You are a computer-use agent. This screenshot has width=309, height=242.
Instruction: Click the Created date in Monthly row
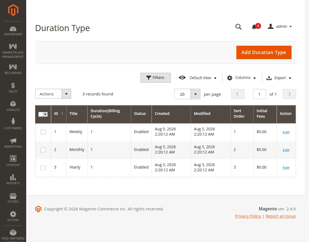[165, 150]
